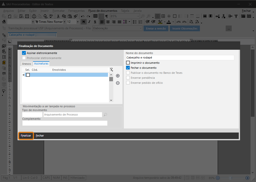Click the zoom in icon in status bar
The image size is (256, 182).
(247, 178)
